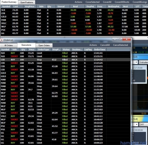Minimize the OrderList window

pyautogui.click(x=114, y=39)
